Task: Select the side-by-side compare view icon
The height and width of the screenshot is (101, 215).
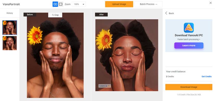Action: click(55, 4)
